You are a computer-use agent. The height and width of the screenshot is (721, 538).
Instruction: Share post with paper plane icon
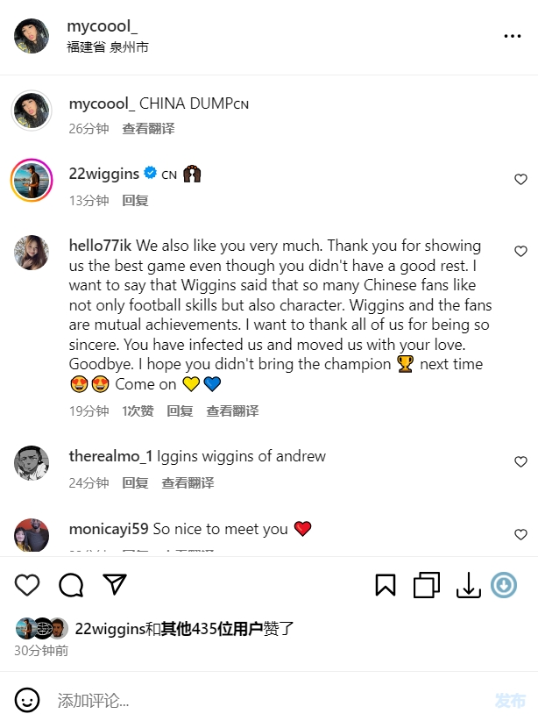tap(115, 584)
